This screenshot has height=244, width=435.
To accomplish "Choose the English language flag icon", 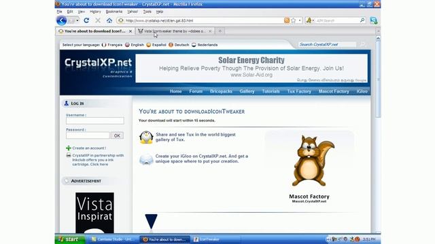I will (127, 45).
